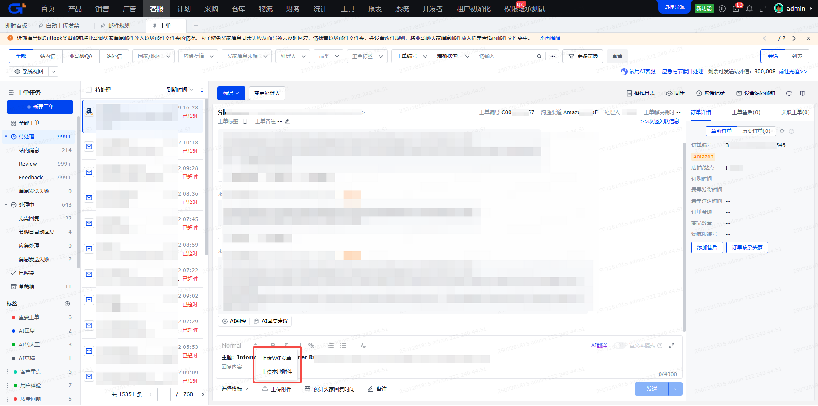Click the 变更处理人 button
This screenshot has width=818, height=406.
pos(267,93)
